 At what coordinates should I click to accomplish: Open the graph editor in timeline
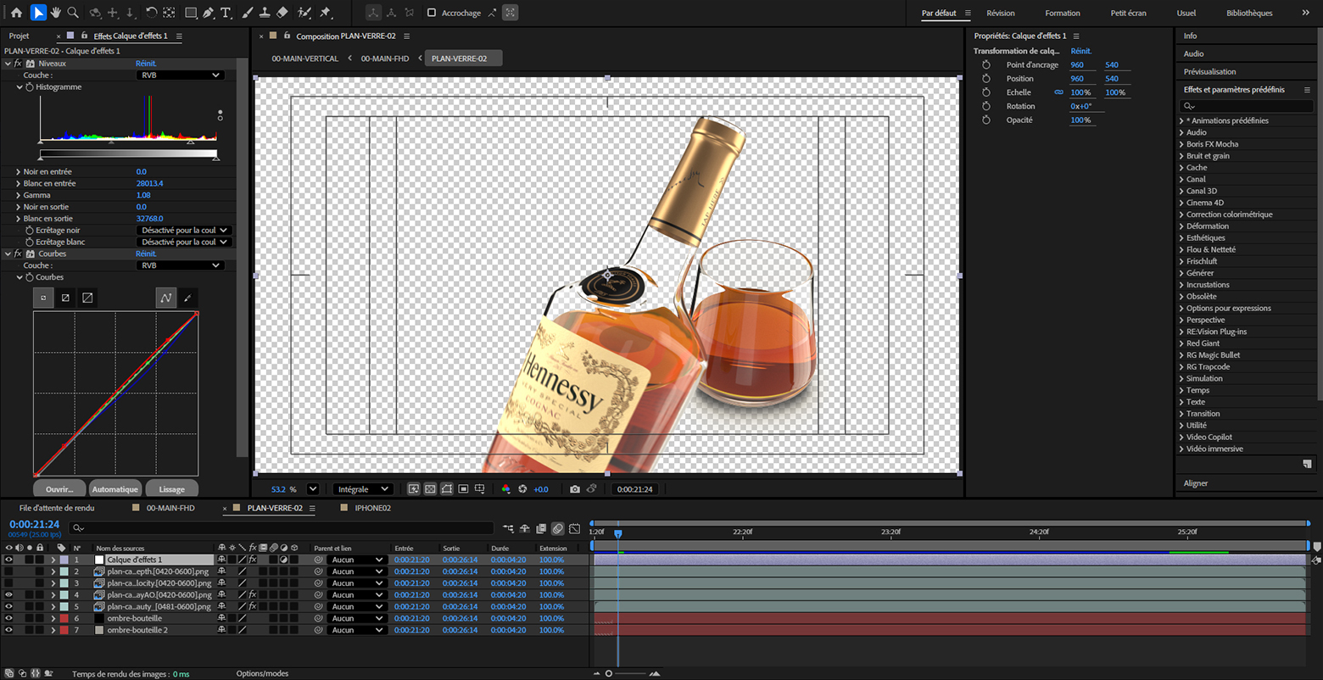pyautogui.click(x=574, y=528)
